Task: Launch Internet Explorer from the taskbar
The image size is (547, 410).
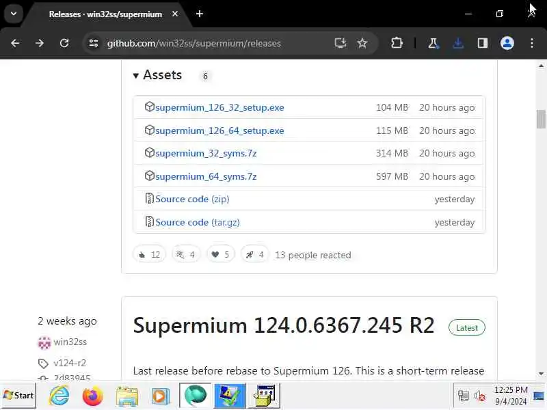Action: coord(59,396)
